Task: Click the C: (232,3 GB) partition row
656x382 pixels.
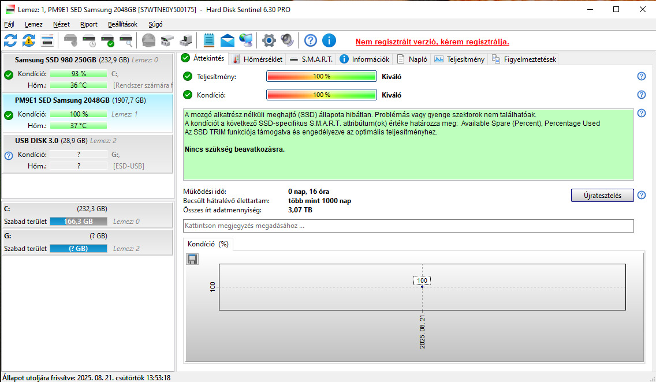Action: tap(88, 215)
